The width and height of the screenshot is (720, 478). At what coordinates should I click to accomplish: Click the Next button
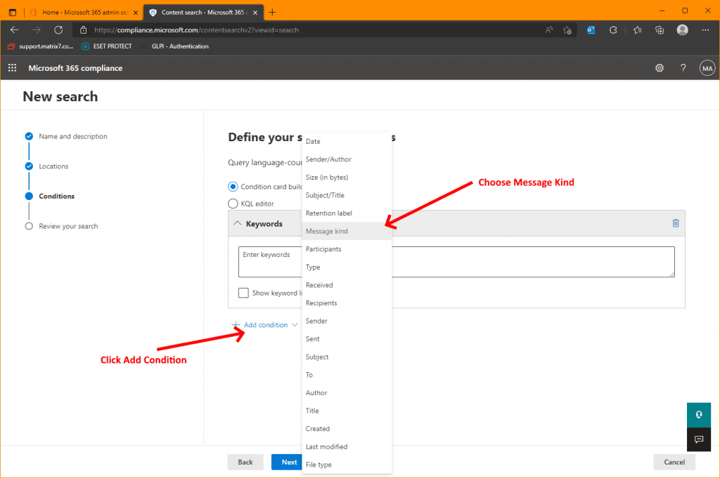tap(287, 462)
